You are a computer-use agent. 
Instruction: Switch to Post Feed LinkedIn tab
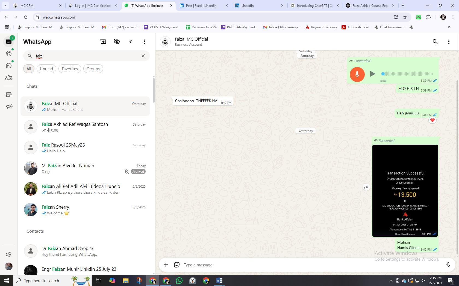204,5
